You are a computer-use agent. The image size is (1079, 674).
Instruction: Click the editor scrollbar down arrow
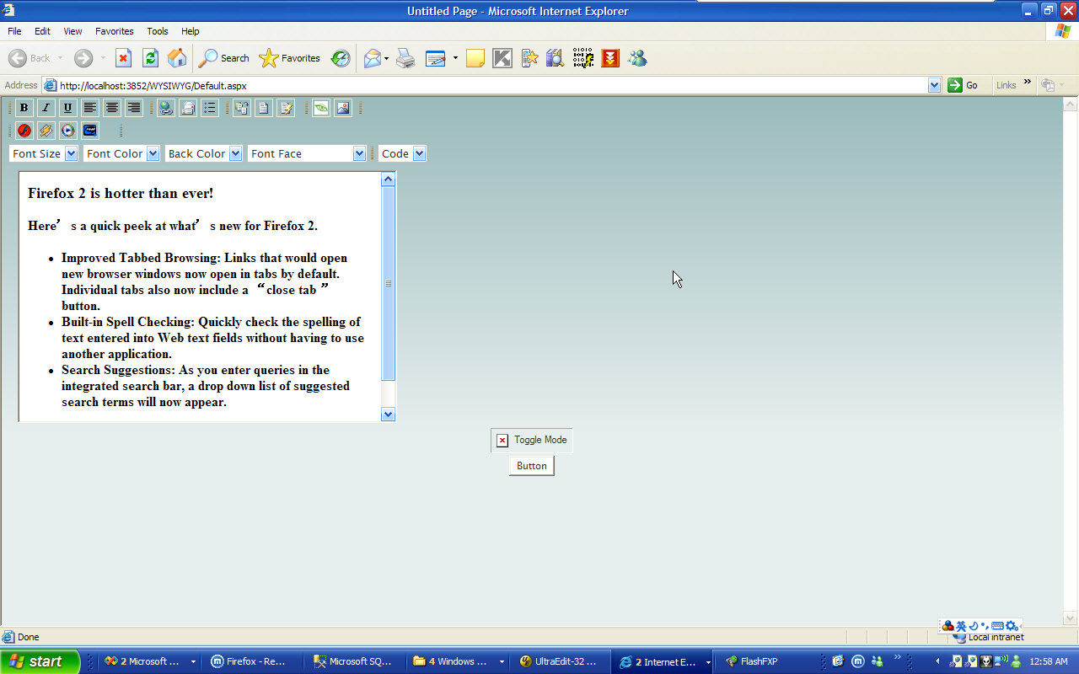pyautogui.click(x=389, y=414)
